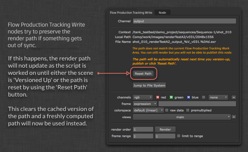Click the Local Path value text
The height and width of the screenshot is (152, 248).
pos(173,37)
